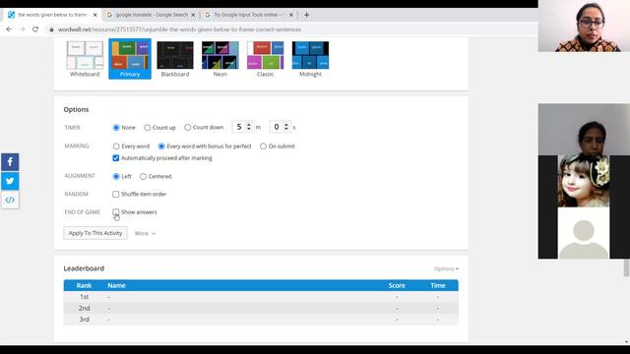Choose the Blackboard theme
Image resolution: width=630 pixels, height=354 pixels.
pos(175,59)
